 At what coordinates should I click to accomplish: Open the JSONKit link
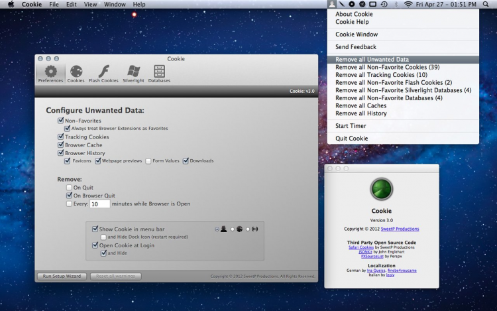click(x=365, y=252)
